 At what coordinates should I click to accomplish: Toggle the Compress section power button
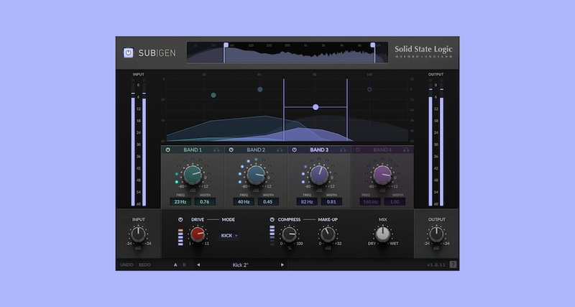272,219
